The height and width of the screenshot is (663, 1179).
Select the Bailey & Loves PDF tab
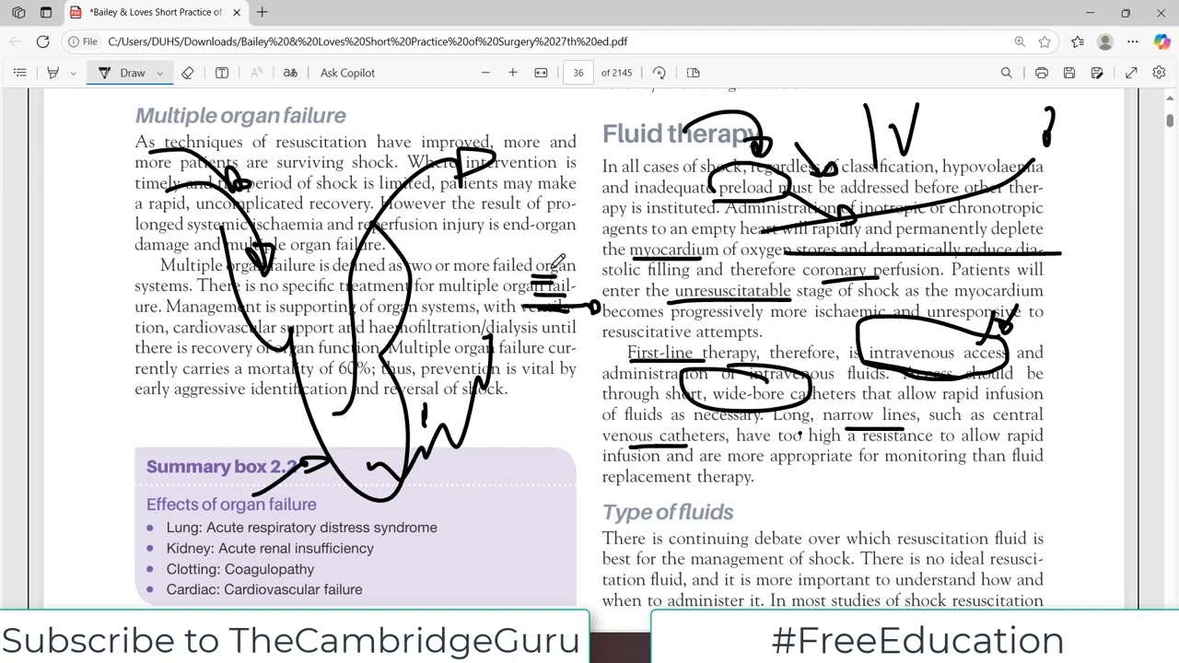[155, 13]
